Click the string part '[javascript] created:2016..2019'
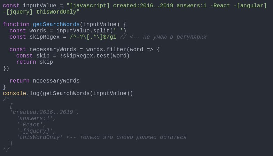Viewport: 273px width, 156px height. [121, 6]
